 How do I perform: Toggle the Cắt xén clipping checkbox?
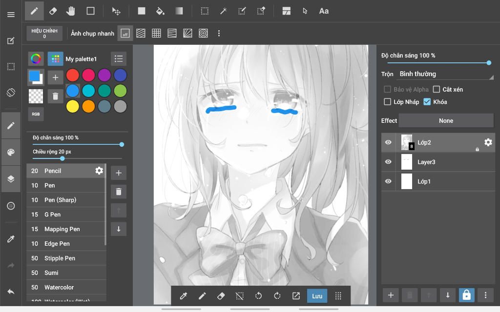[x=437, y=90]
